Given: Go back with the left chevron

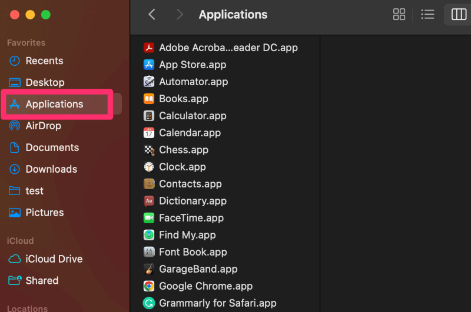Looking at the screenshot, I should (x=152, y=14).
